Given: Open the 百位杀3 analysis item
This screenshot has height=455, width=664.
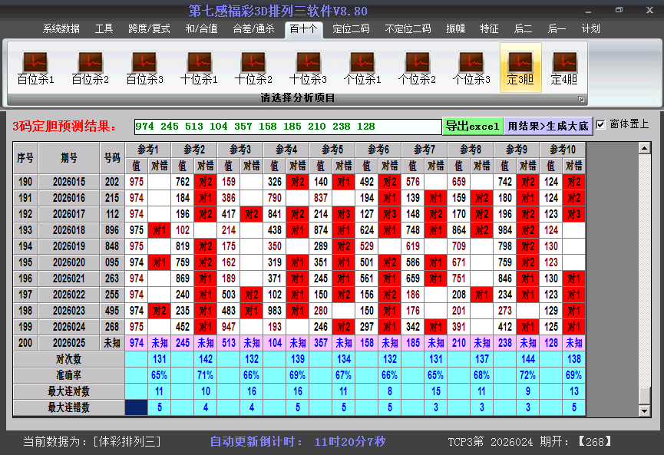Looking at the screenshot, I should [144, 68].
